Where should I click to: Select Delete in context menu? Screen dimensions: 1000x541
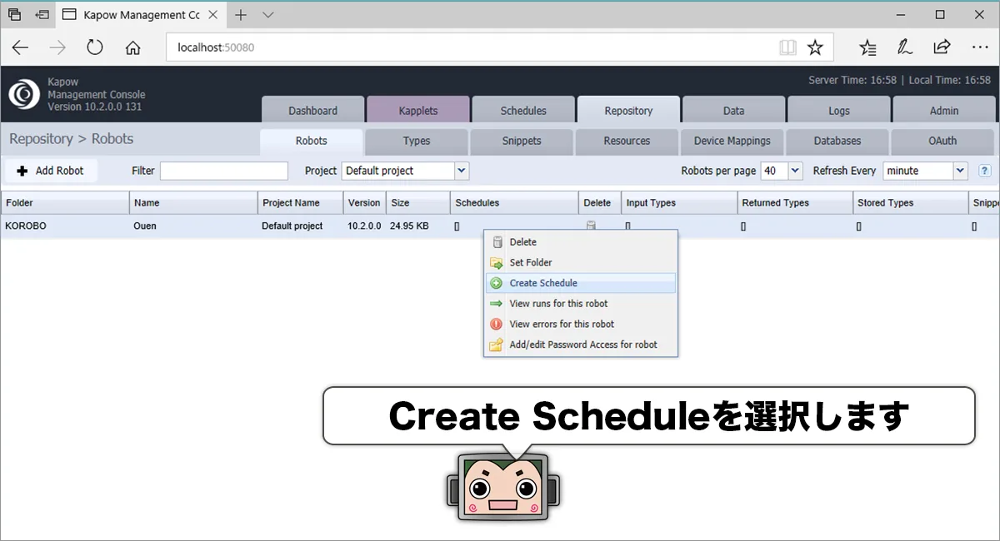click(581, 242)
